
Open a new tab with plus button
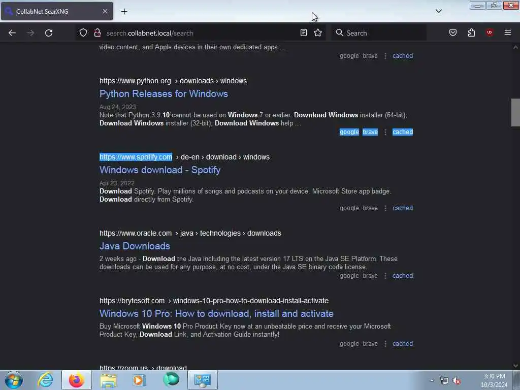[x=124, y=12]
